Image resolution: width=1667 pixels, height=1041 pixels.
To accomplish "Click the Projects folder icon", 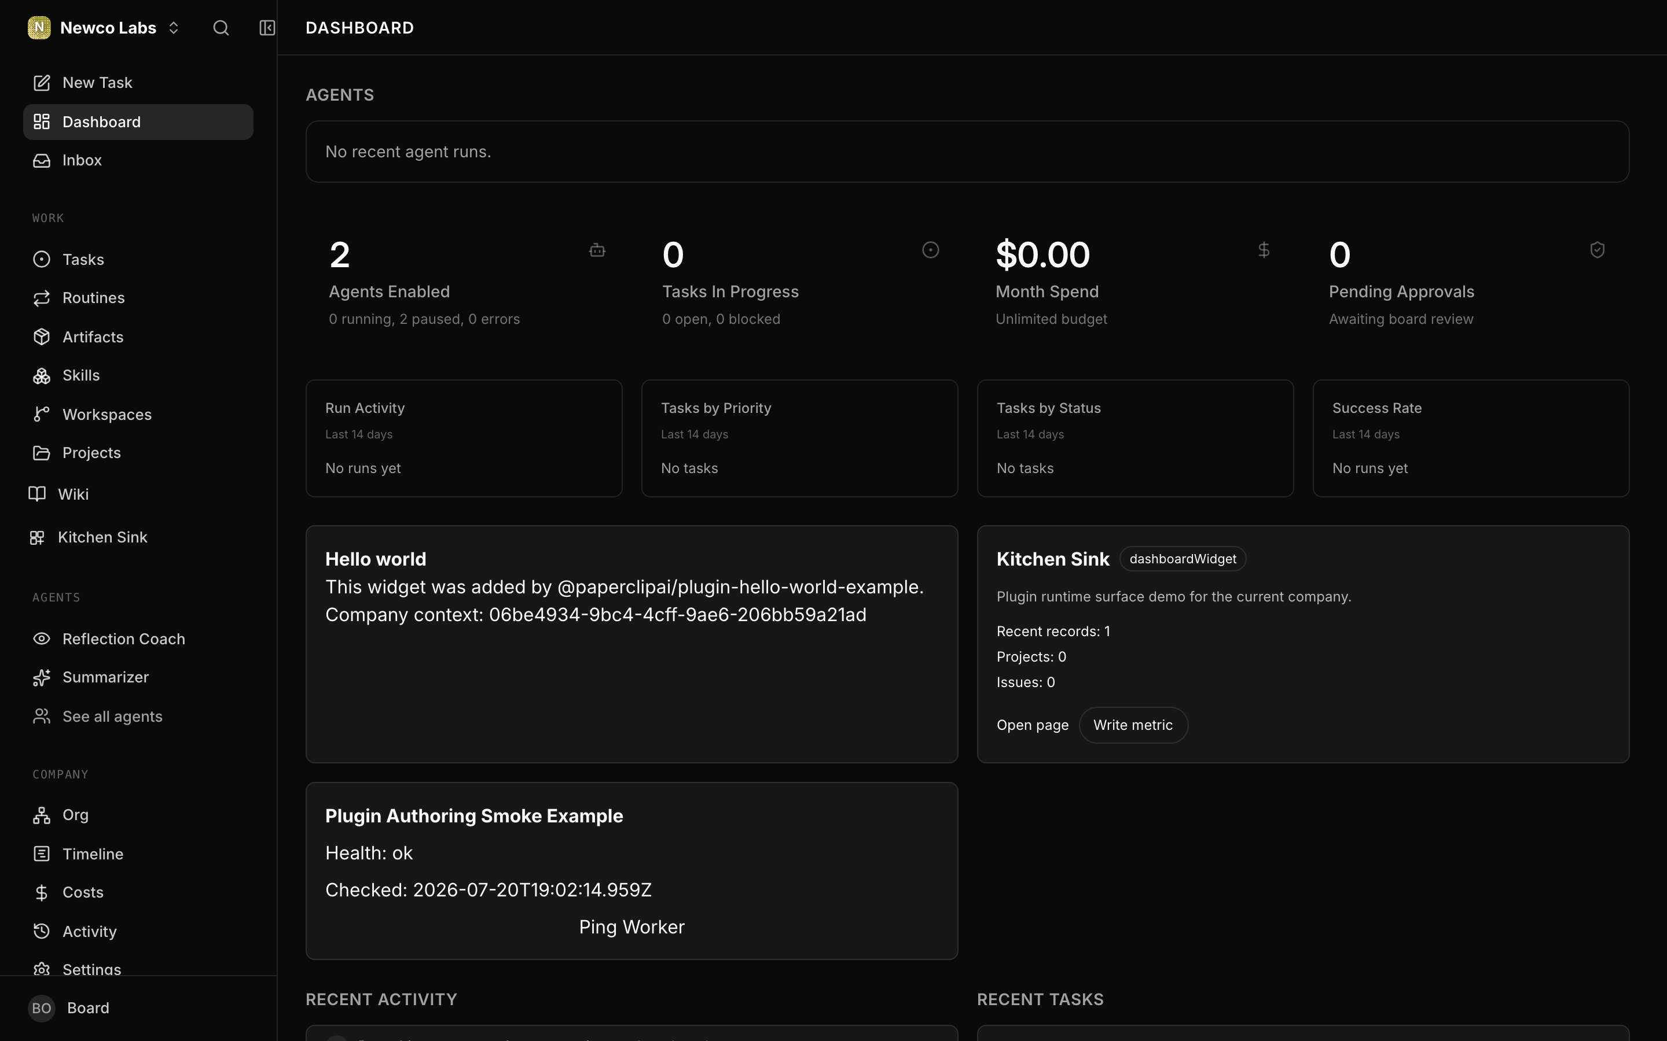I will tap(41, 453).
